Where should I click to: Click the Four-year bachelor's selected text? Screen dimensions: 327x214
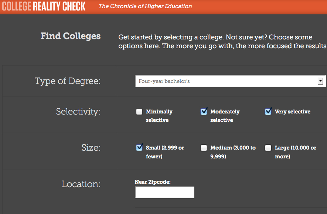point(164,81)
